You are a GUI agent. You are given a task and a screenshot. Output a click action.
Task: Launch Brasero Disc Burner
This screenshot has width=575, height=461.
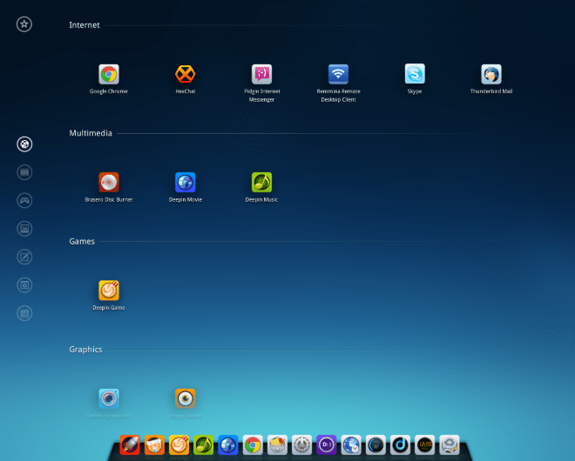coord(109,183)
